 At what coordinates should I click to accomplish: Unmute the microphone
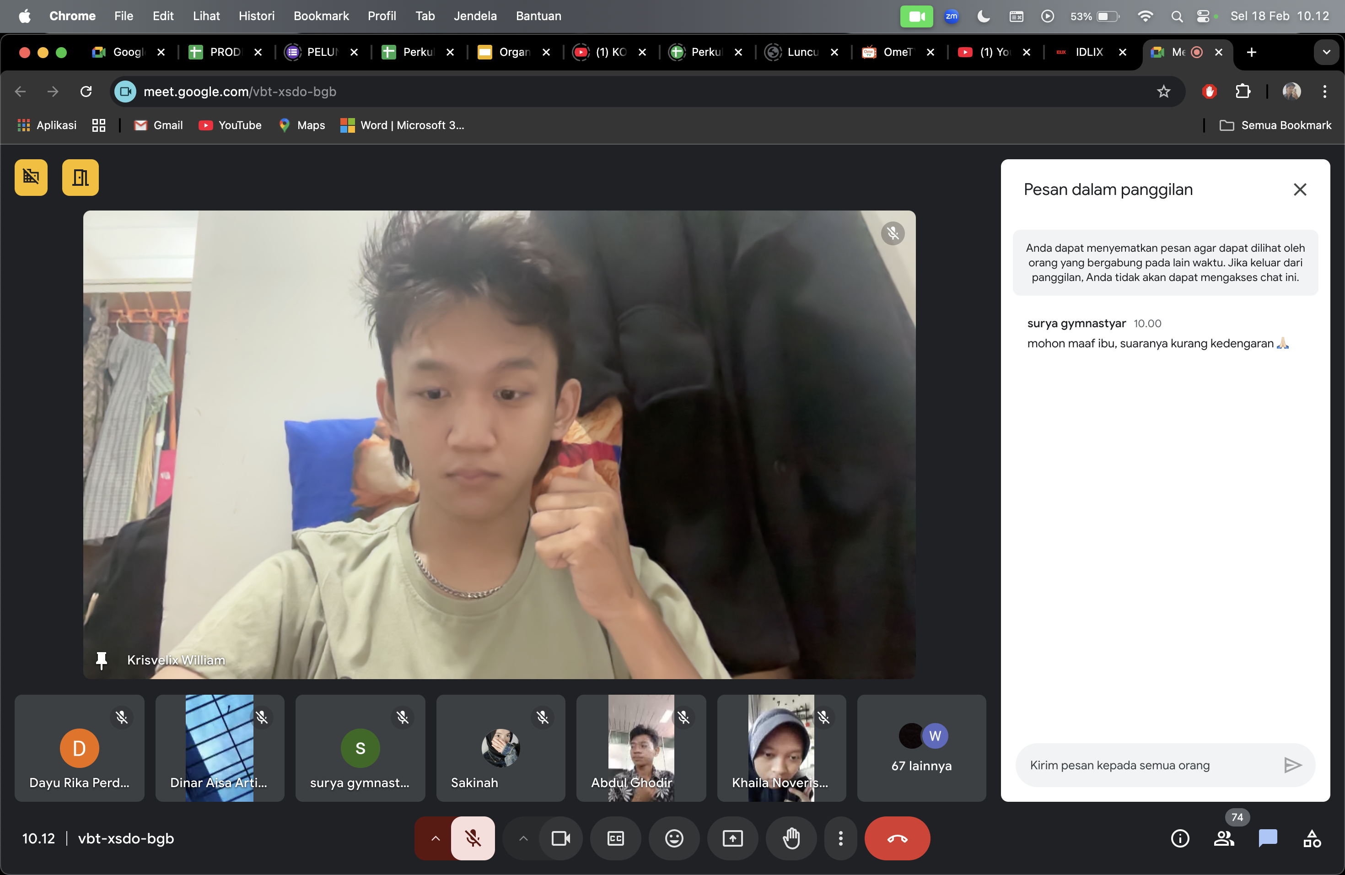point(473,838)
